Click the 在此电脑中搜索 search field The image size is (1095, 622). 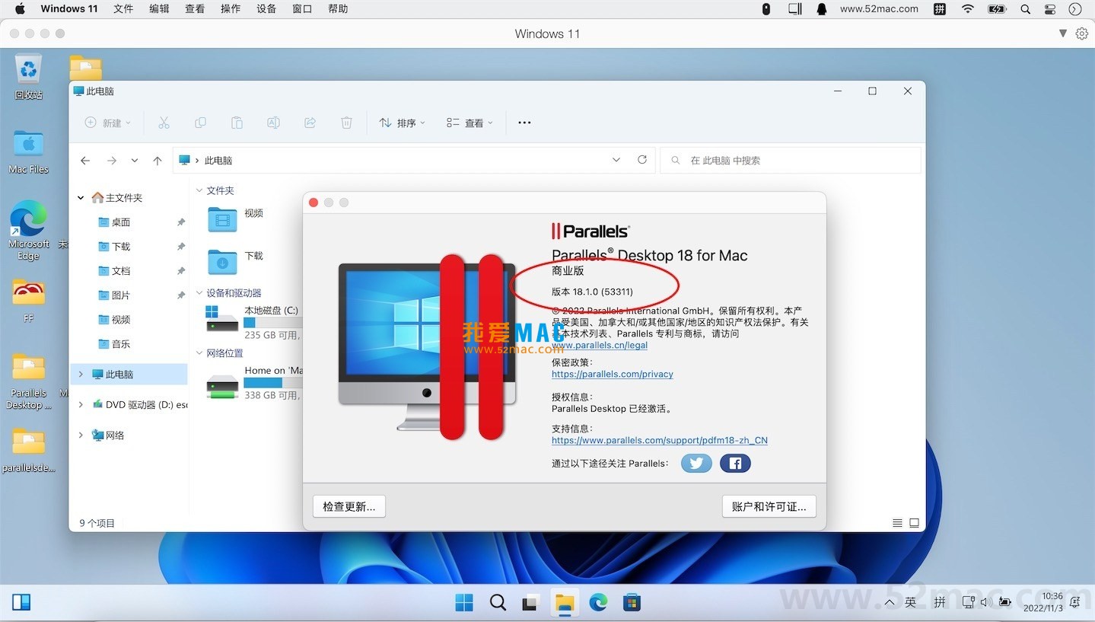click(x=791, y=160)
